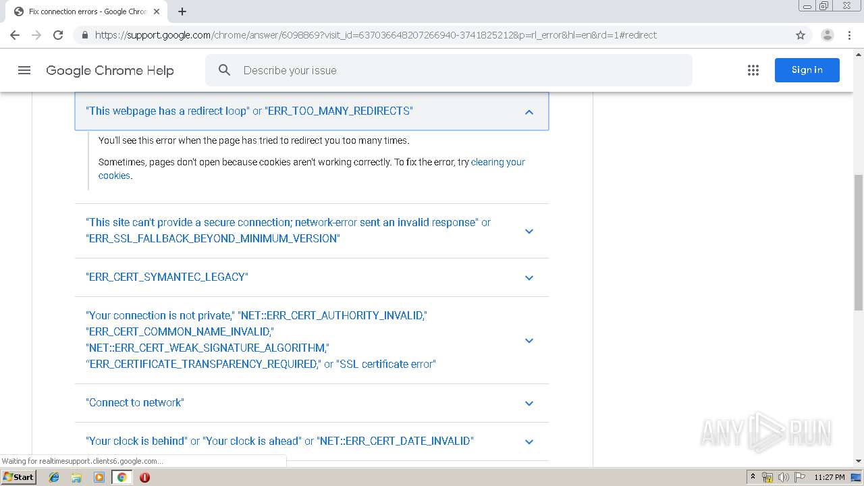This screenshot has height=486, width=864.
Task: Open the Chrome profile avatar
Action: click(x=827, y=35)
